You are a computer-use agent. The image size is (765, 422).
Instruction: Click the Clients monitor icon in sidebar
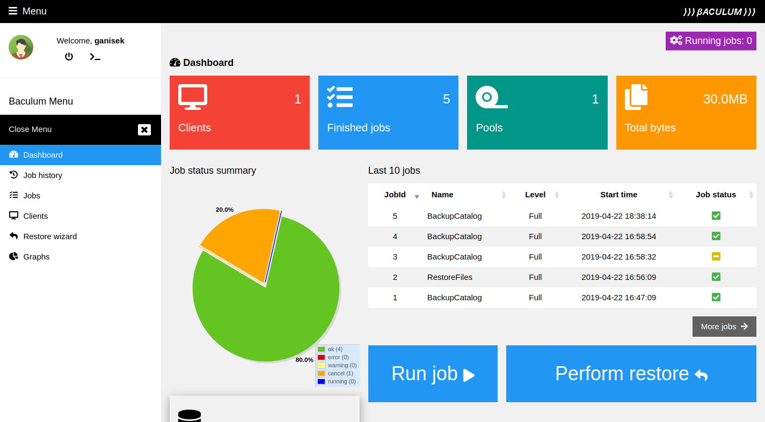[x=14, y=216]
